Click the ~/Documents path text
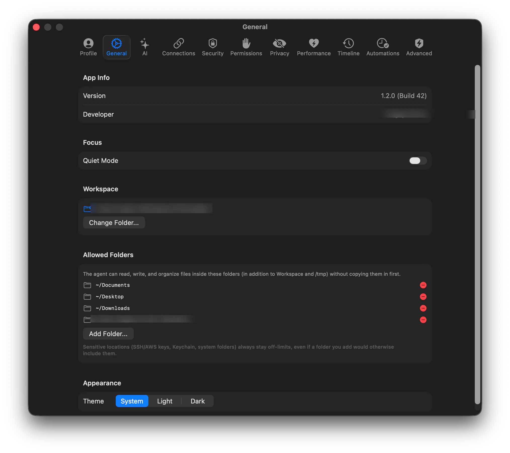 [113, 285]
